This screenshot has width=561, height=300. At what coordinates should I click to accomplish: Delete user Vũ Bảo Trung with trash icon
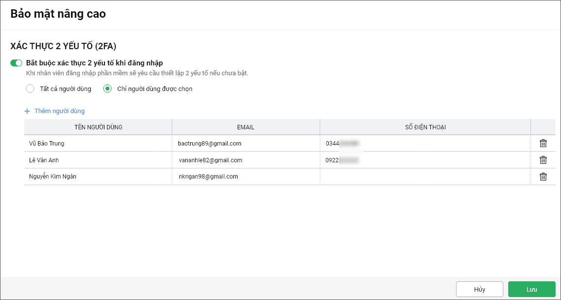543,143
